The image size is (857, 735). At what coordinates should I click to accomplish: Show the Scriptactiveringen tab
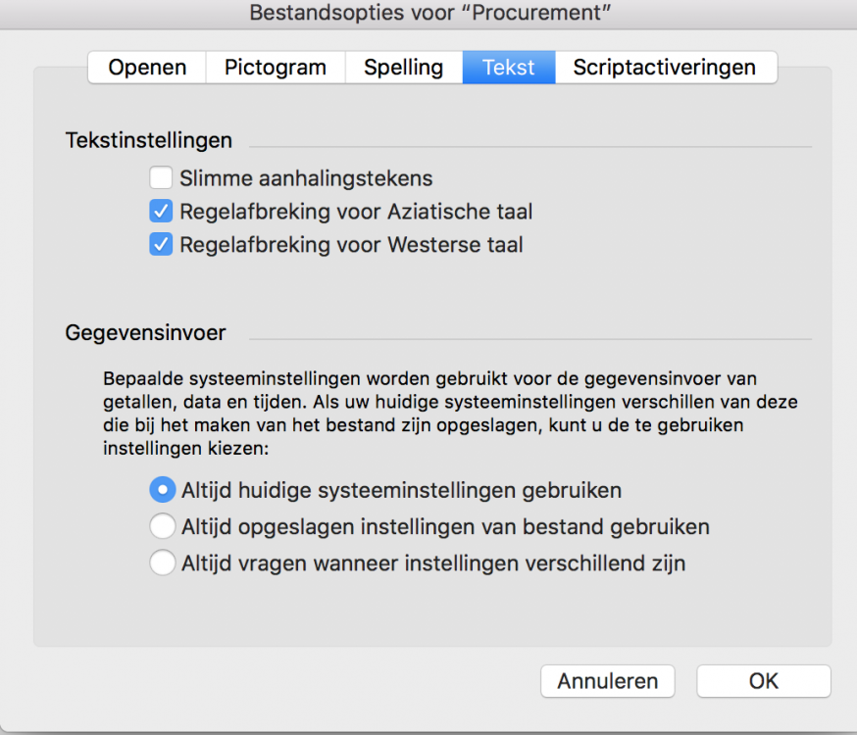[664, 68]
